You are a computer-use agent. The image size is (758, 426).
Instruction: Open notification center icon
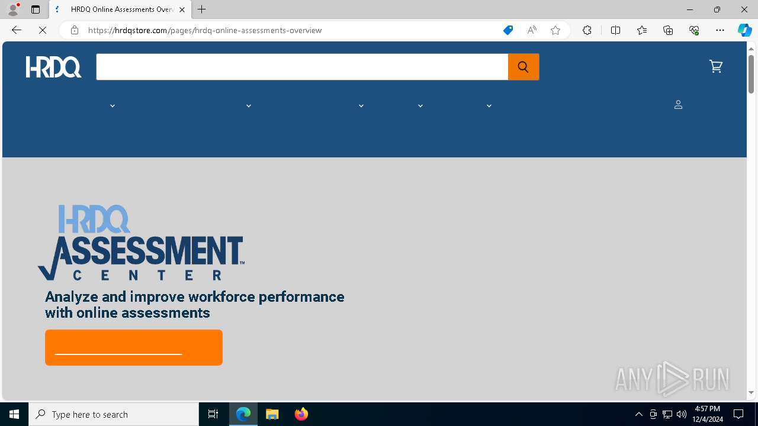[738, 414]
